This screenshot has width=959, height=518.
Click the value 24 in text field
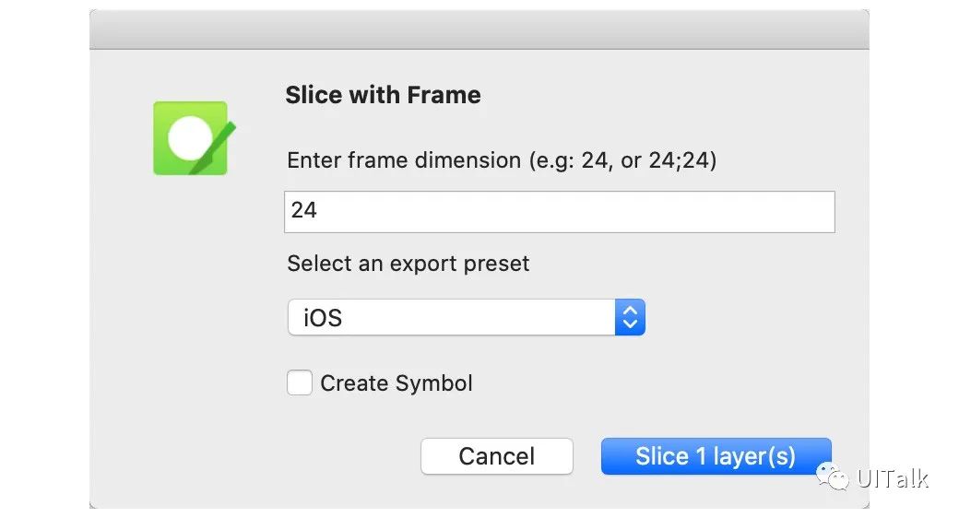304,210
